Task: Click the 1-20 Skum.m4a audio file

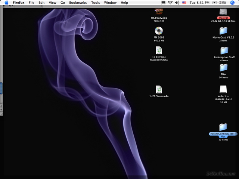Action: click(x=159, y=89)
